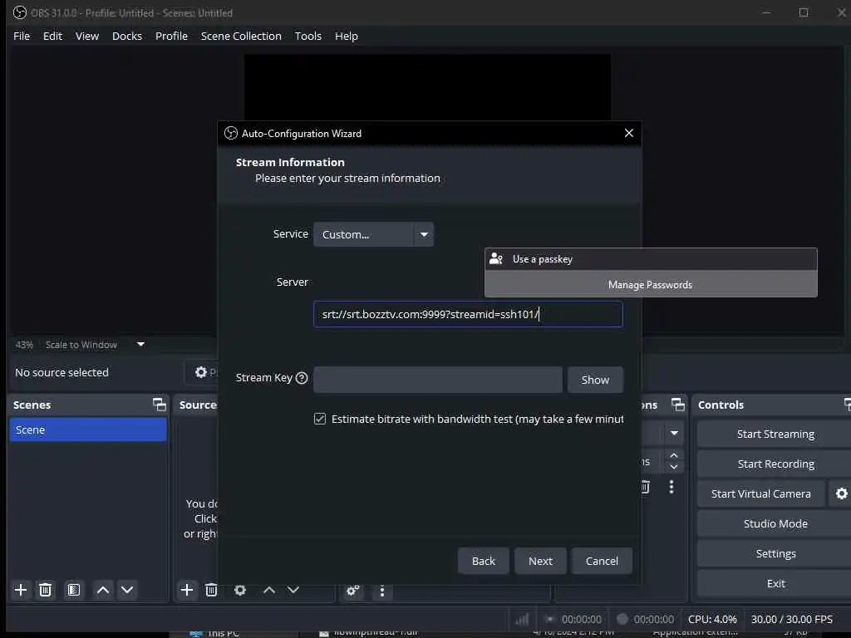Click the passkey user icon
Viewport: 851px width, 638px height.
pyautogui.click(x=496, y=259)
